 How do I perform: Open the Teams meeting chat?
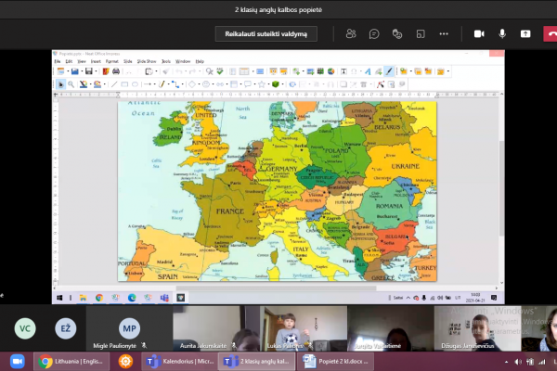[x=374, y=34]
